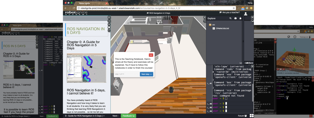Open the layout grid icon beside Forum

(x=251, y=116)
